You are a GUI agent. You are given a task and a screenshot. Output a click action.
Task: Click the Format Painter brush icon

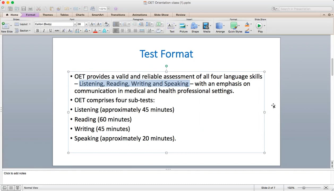click(x=58, y=9)
